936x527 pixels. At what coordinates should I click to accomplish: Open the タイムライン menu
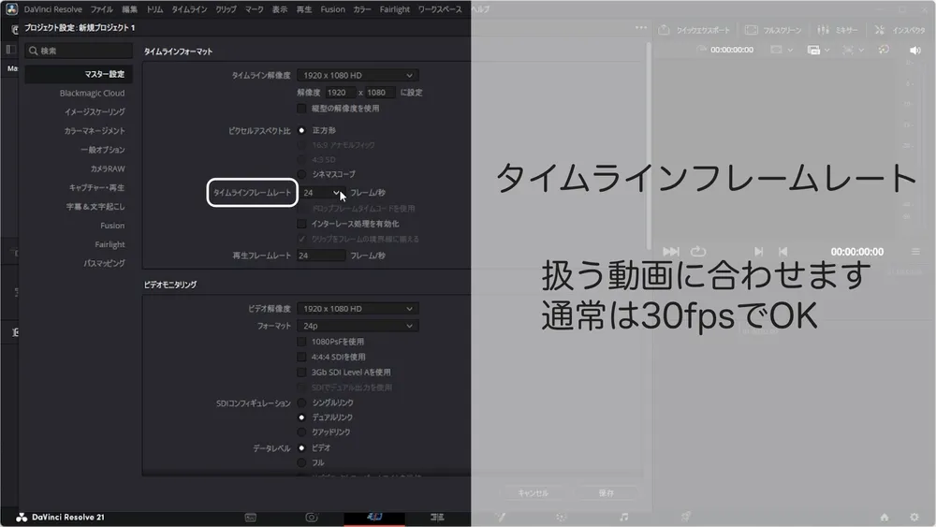tap(189, 9)
